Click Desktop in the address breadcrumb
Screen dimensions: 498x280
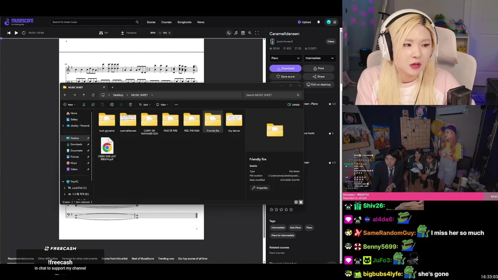pos(118,95)
